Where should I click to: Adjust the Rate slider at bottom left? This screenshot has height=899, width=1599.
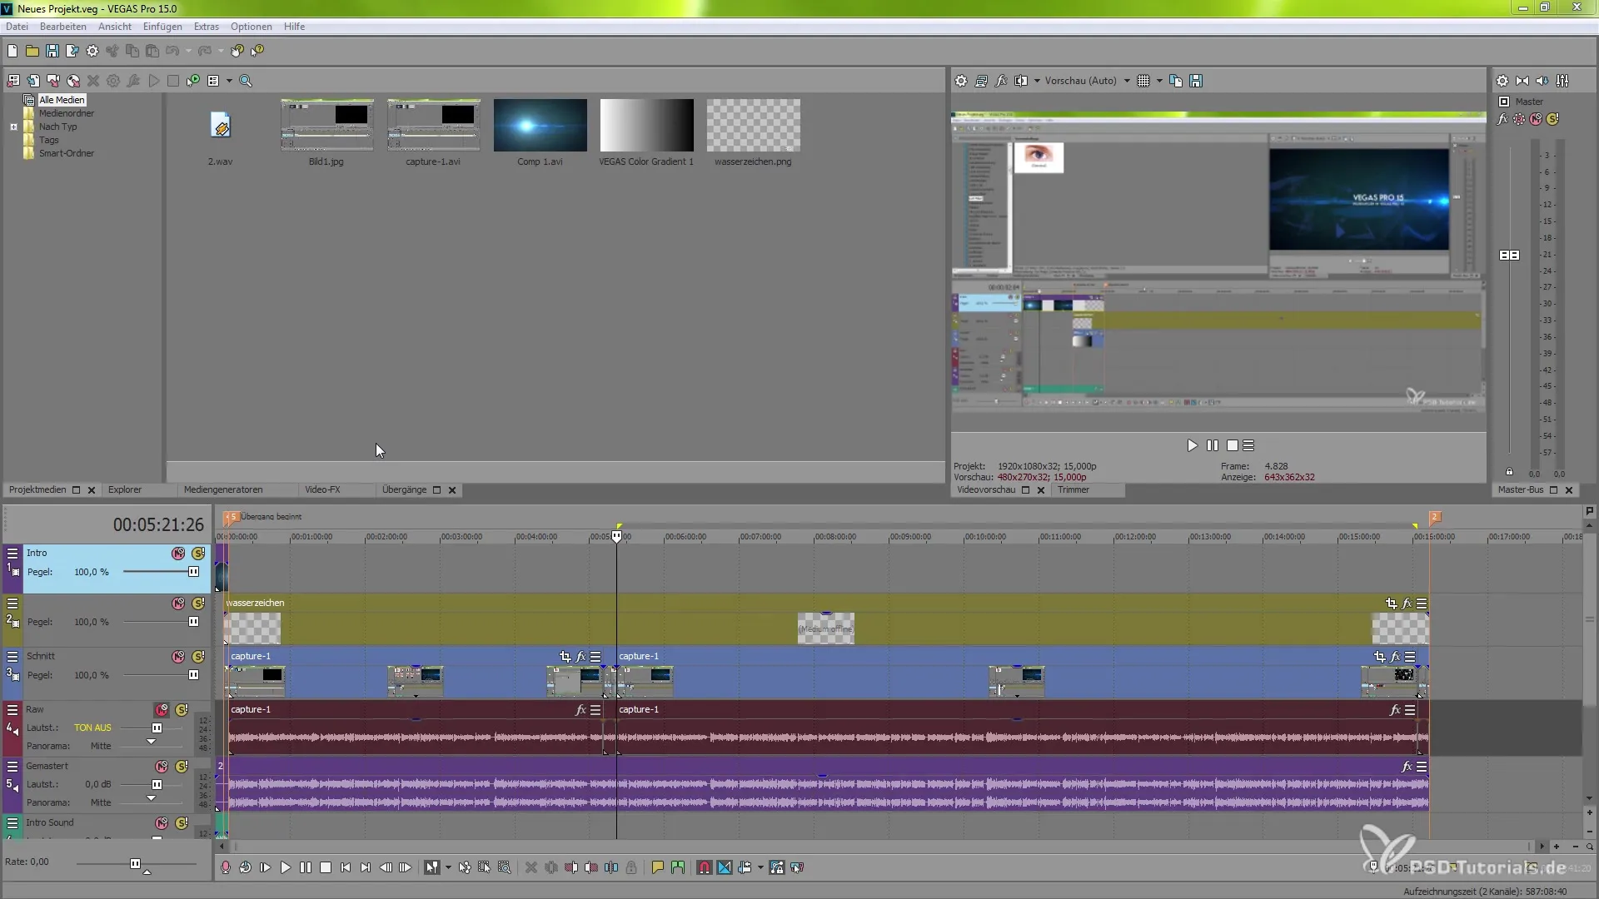(136, 864)
